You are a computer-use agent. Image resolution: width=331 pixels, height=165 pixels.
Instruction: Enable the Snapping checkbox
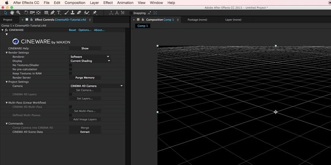tap(131, 13)
